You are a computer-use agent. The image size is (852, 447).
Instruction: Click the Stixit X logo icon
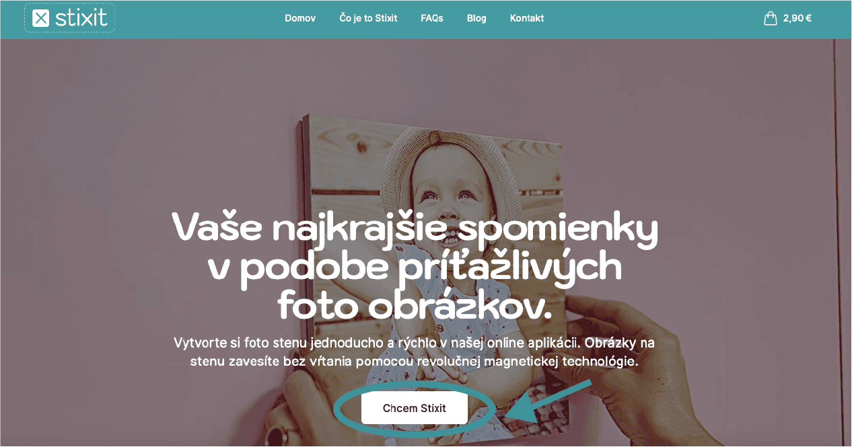pos(41,18)
